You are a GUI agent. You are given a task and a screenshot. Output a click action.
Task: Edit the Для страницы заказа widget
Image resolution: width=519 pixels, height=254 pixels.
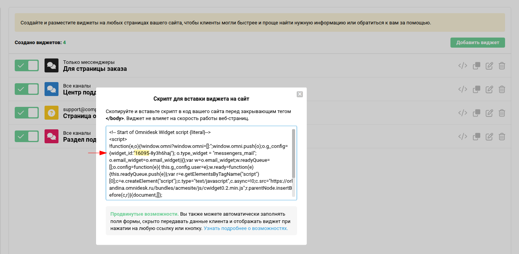[489, 66]
